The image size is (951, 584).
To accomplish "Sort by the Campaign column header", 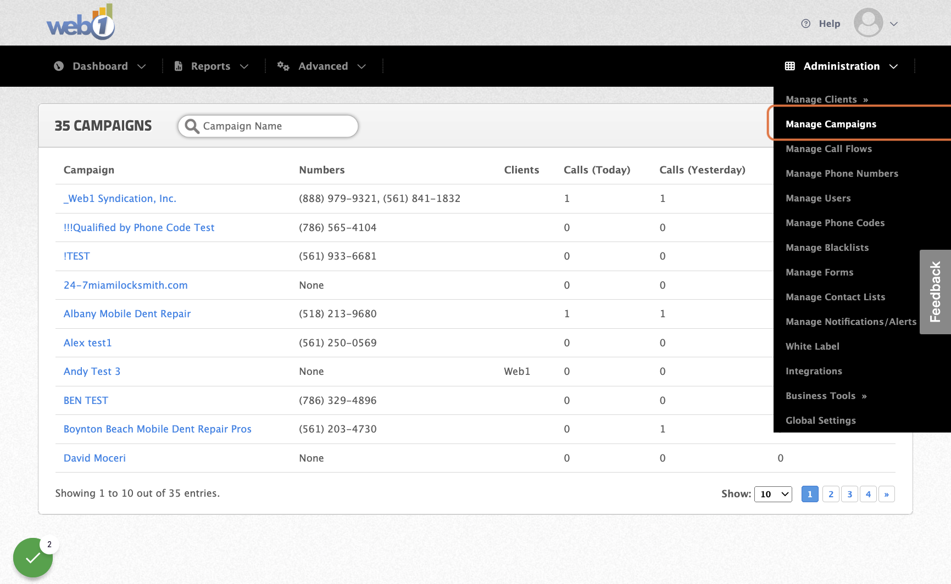I will 89,170.
